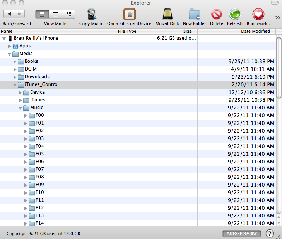Viewport: 282px width, 239px height.
Task: Collapse the Media folder
Action: (10, 54)
